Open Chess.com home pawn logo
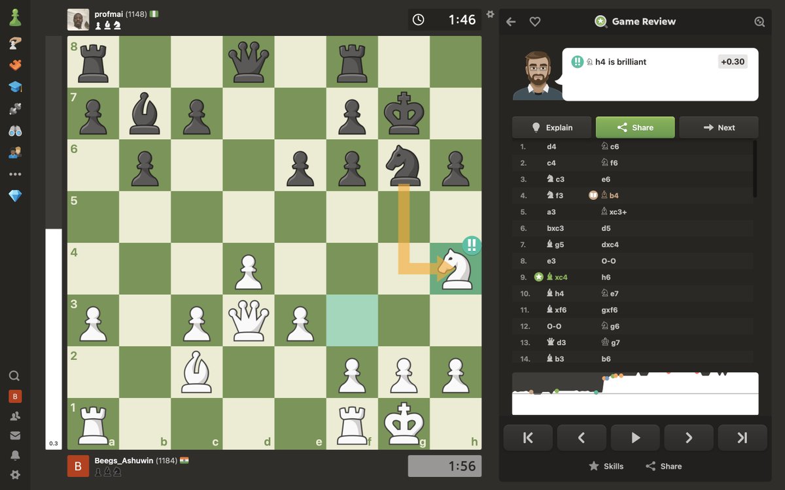 pos(15,18)
